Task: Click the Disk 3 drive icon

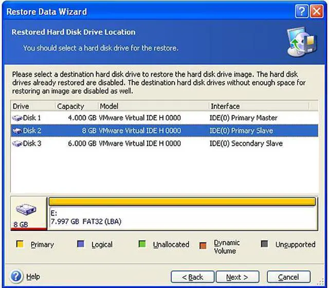Action: point(17,144)
